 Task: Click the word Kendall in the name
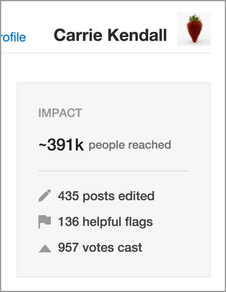click(x=138, y=35)
